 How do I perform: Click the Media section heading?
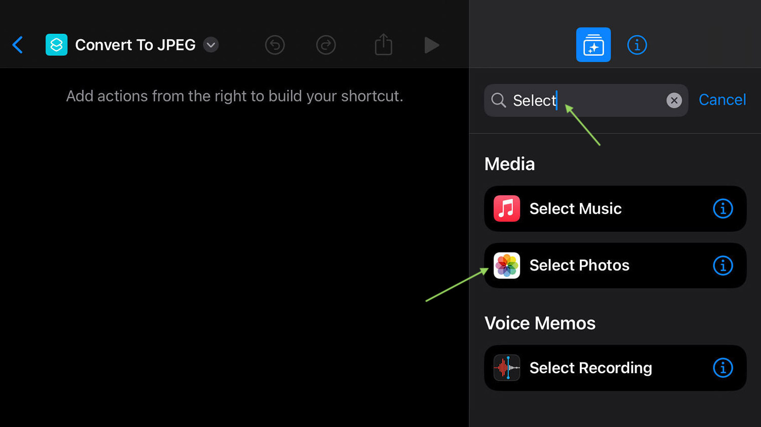point(509,164)
